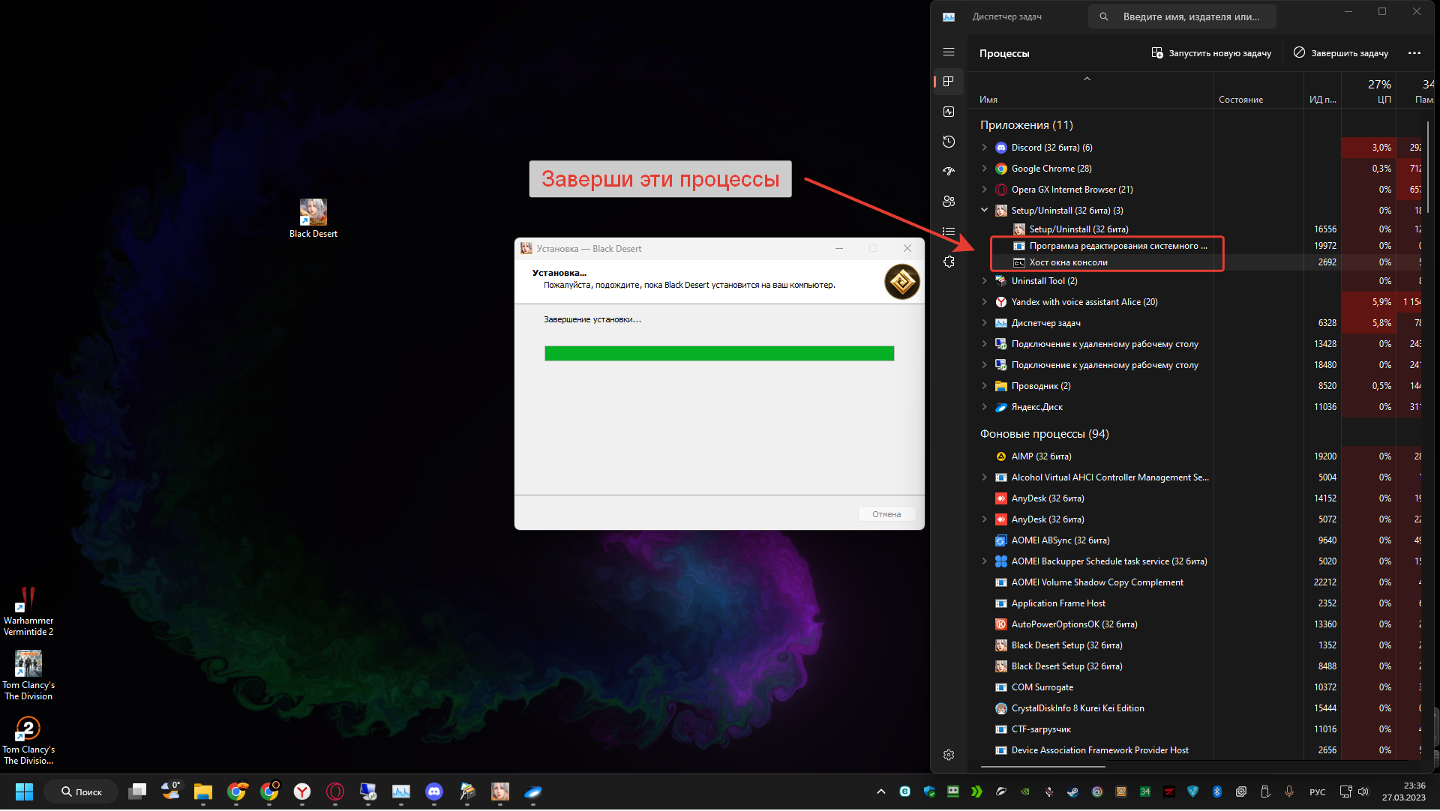The image size is (1440, 811).
Task: Open Discord from taskbar
Action: tap(434, 792)
